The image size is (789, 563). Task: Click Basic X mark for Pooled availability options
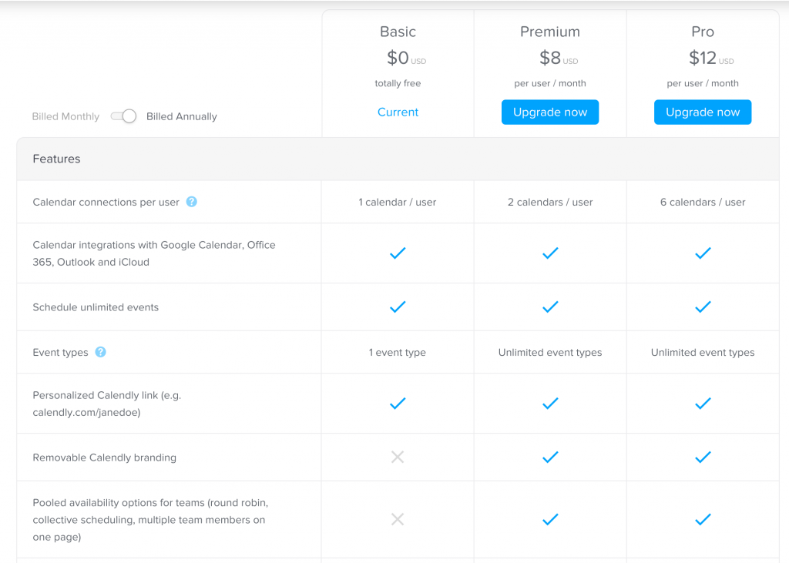(398, 519)
